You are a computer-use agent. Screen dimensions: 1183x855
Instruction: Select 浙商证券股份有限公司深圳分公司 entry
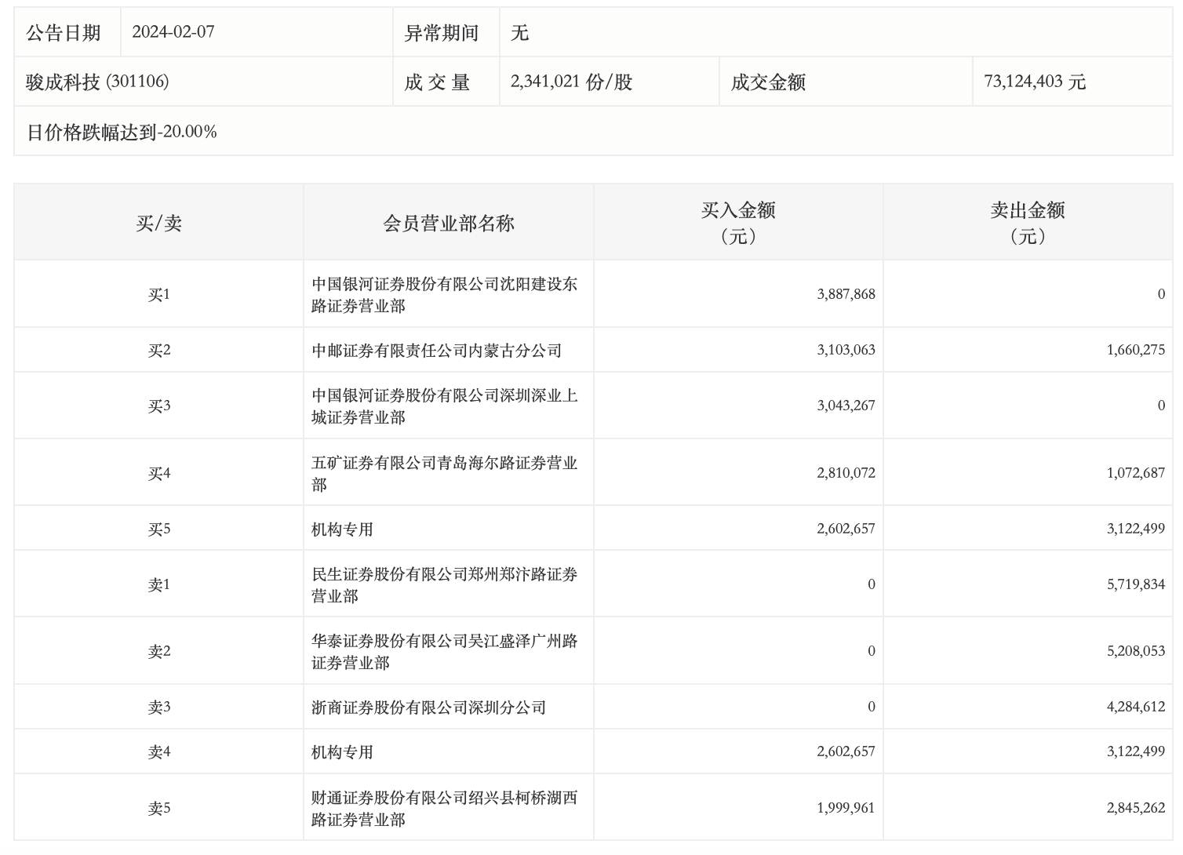[428, 708]
